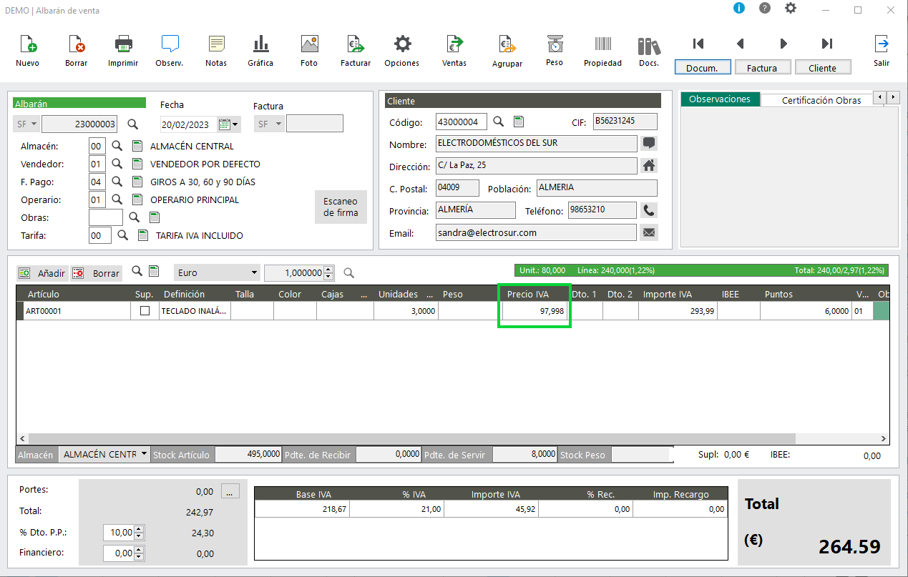Click the Añadir line button
This screenshot has height=577, width=908.
point(42,273)
